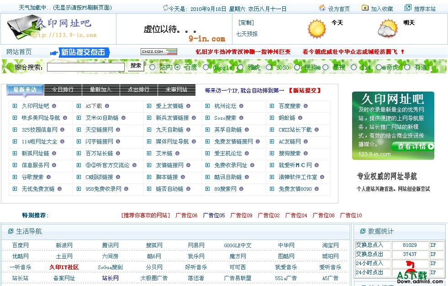
Task: Select the 搜狗 search radio button
Action: 297,67
